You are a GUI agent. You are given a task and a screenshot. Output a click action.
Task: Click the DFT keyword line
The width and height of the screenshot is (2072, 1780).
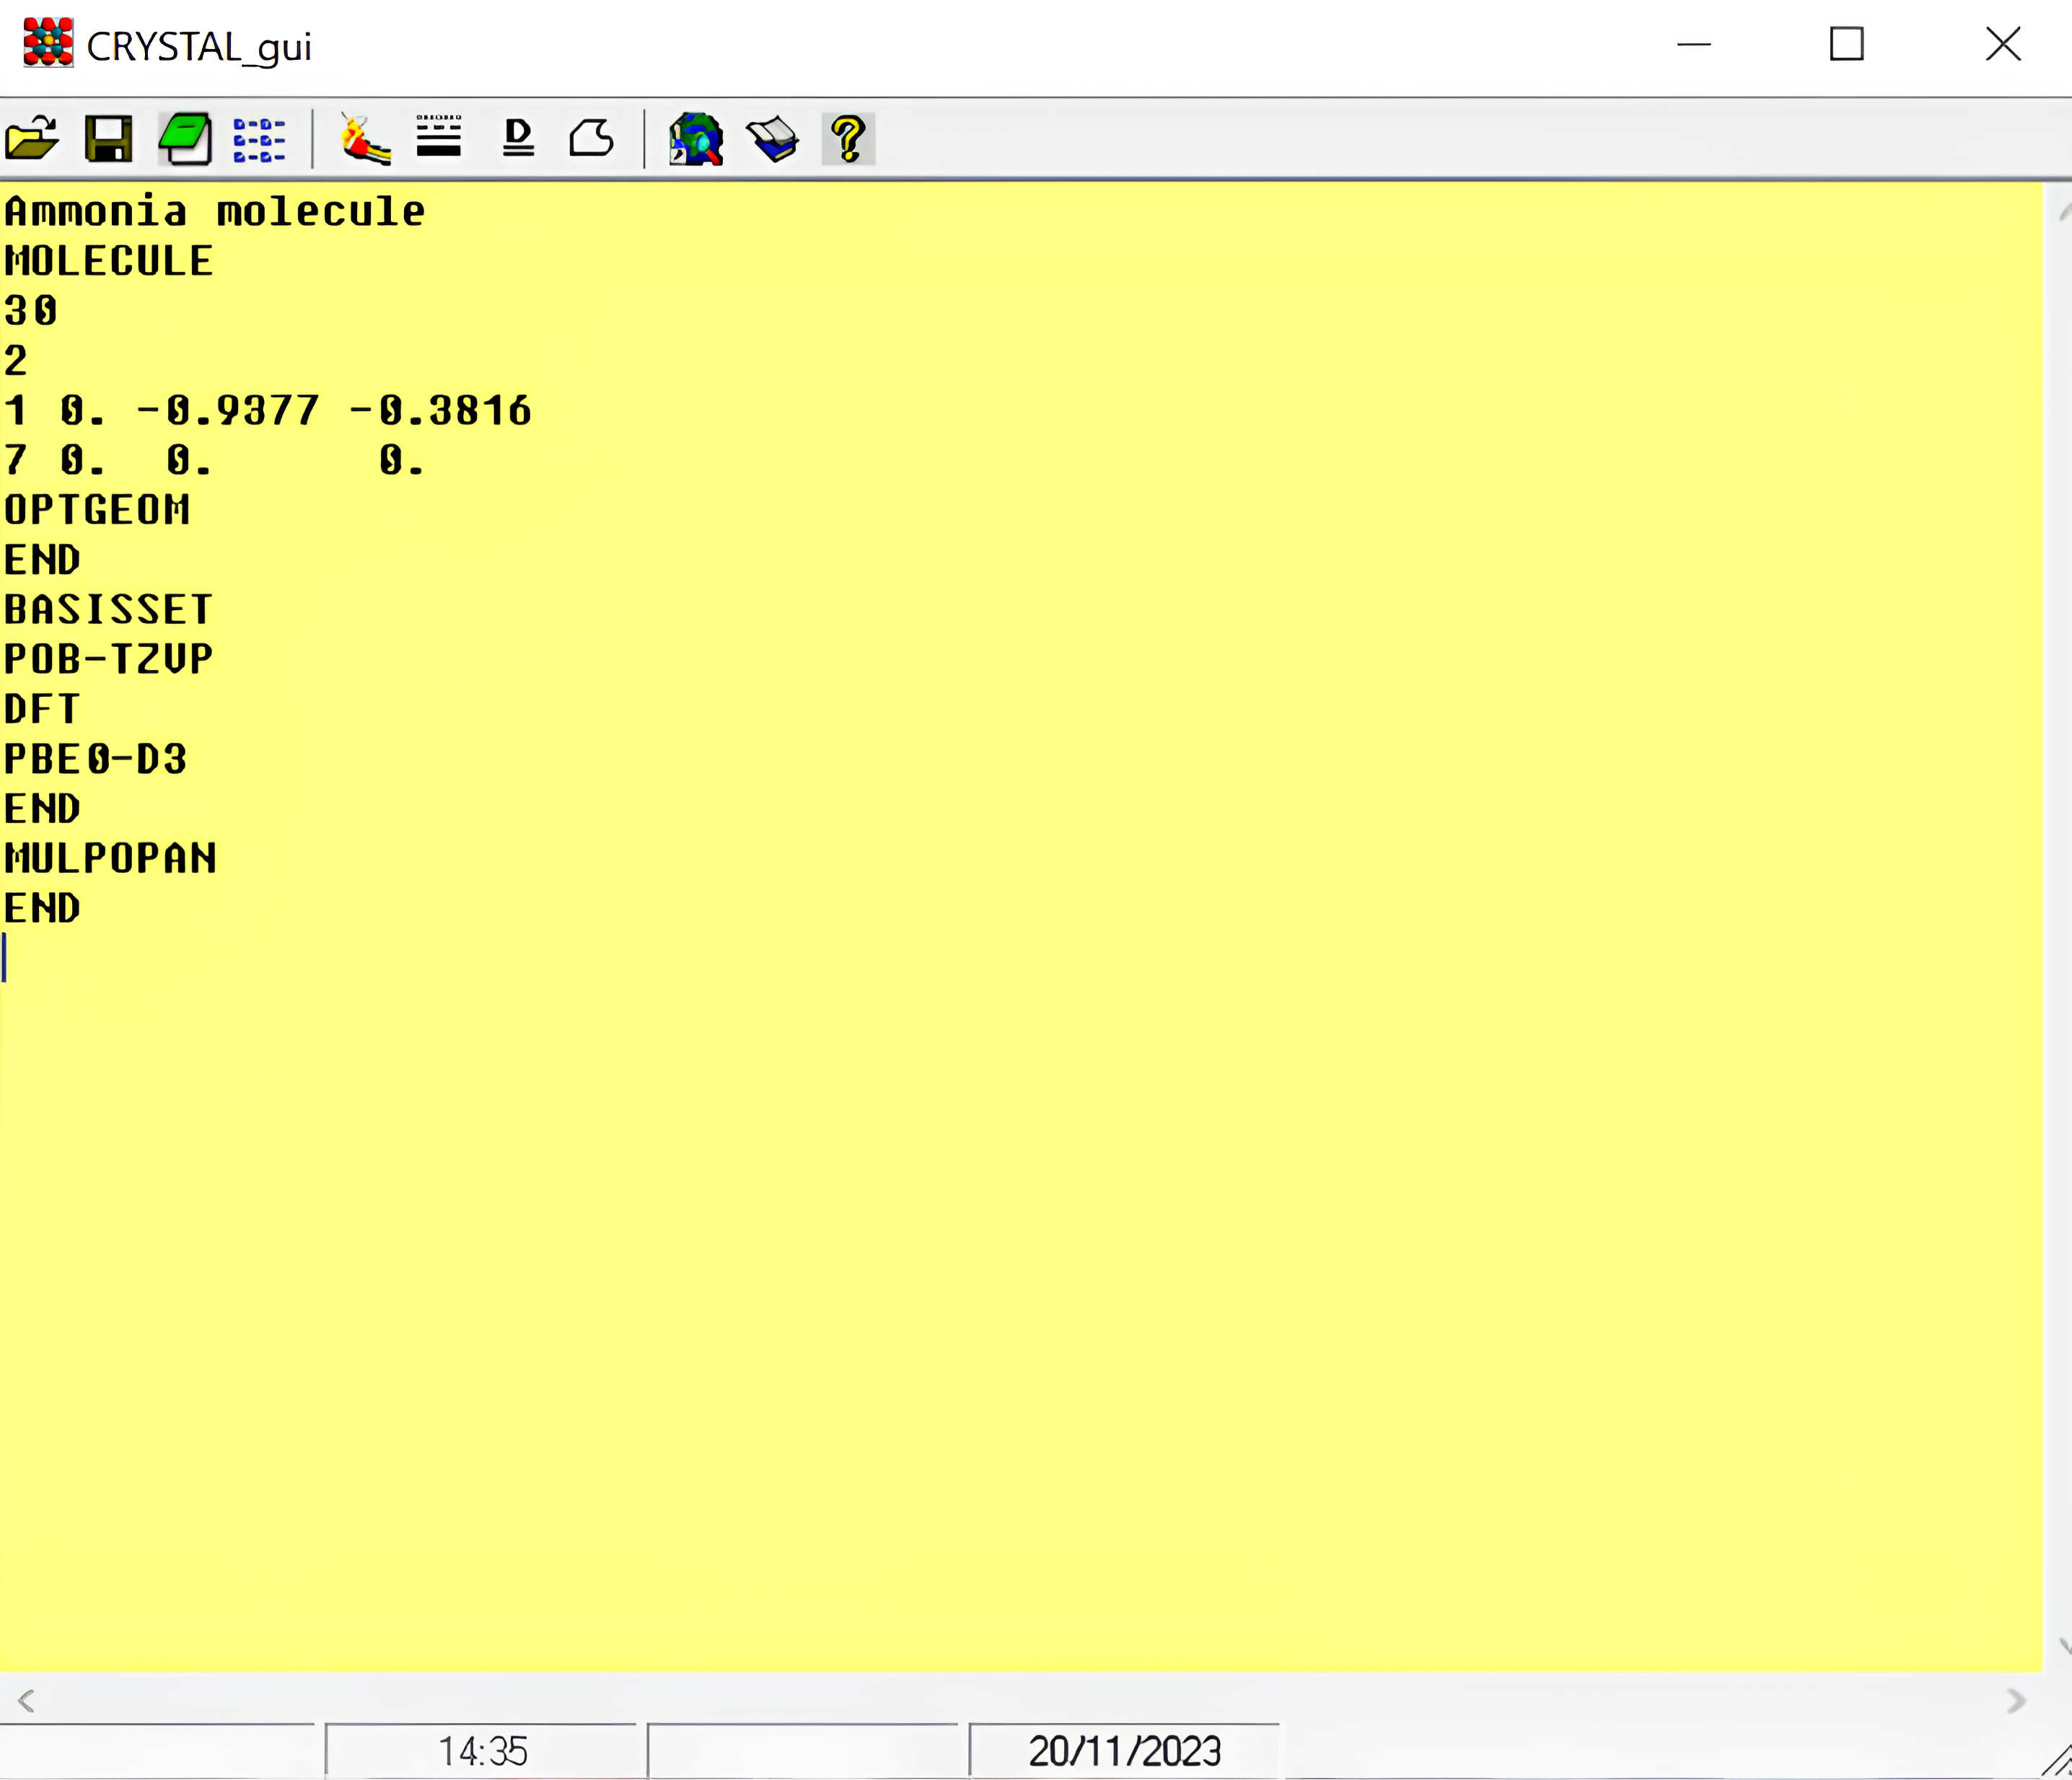(41, 710)
